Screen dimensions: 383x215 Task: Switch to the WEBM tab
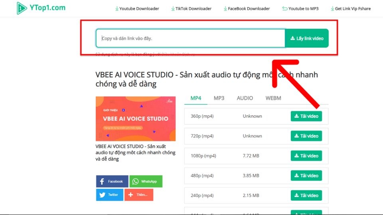[273, 98]
